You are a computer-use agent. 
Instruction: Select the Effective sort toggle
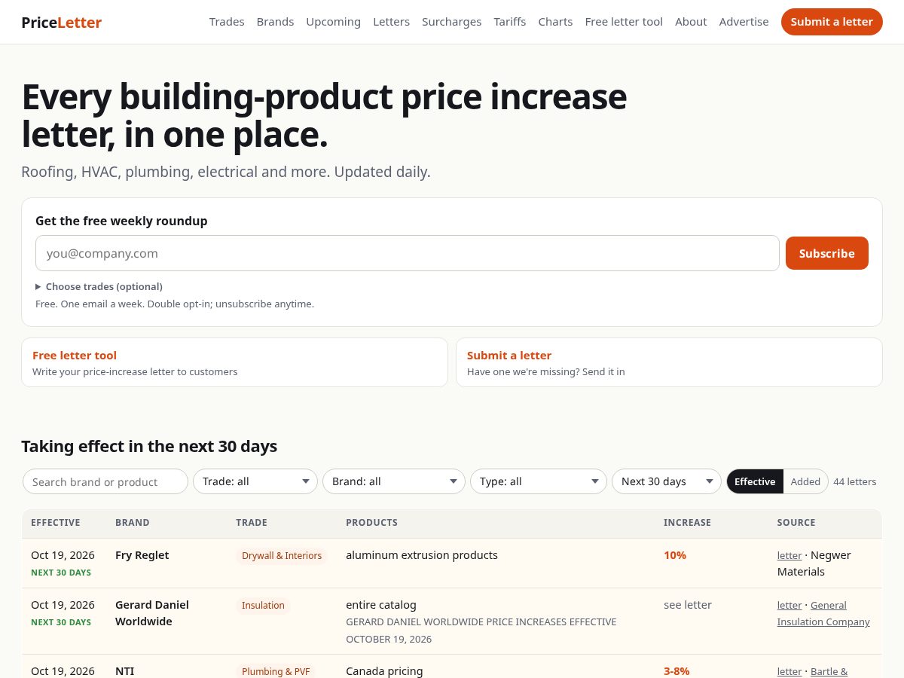click(x=755, y=481)
